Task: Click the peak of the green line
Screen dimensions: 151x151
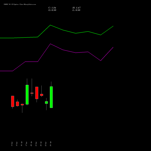Action: pos(50,25)
